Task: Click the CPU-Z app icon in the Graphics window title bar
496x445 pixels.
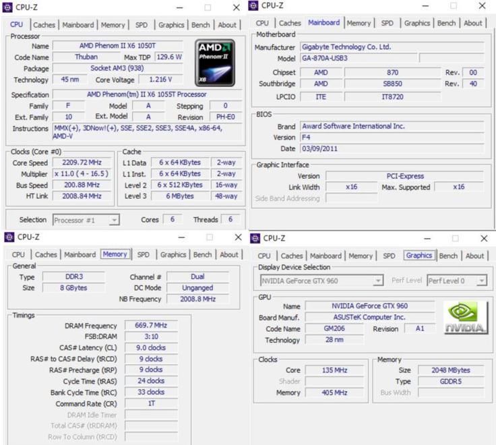Action: tap(255, 238)
